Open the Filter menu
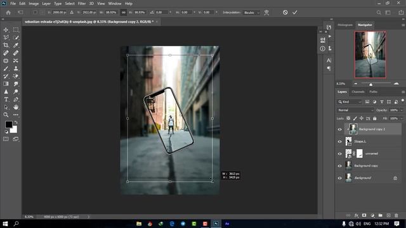This screenshot has width=406, height=228. pos(82,4)
